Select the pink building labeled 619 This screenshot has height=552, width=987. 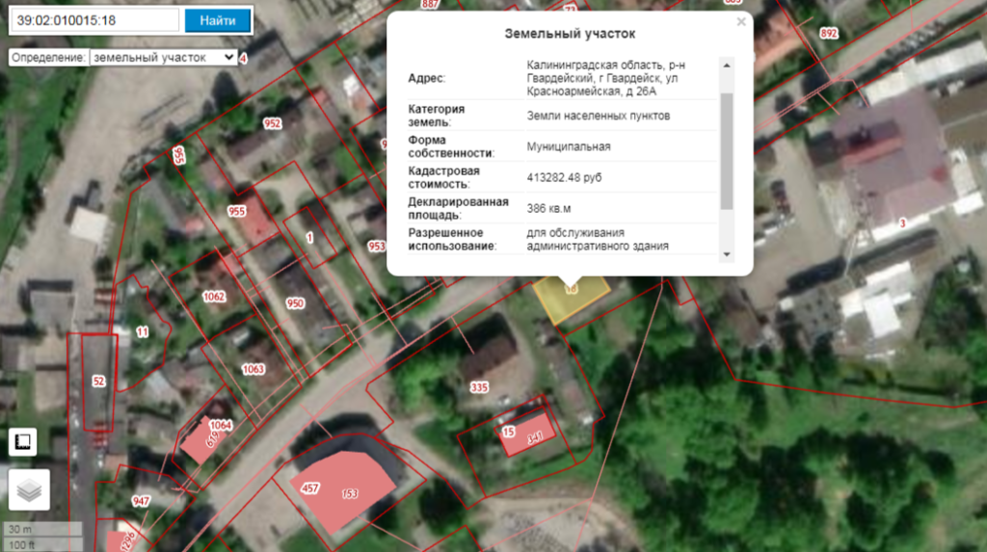coord(202,441)
